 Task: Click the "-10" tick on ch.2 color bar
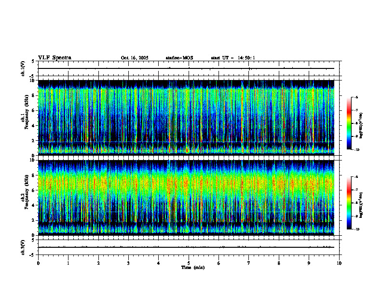(356, 229)
